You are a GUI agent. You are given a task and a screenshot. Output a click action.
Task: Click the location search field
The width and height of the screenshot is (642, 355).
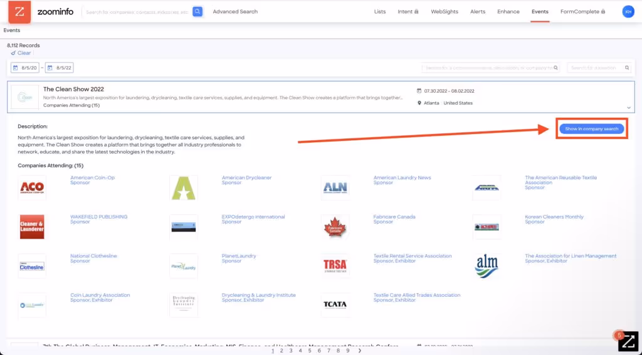599,68
